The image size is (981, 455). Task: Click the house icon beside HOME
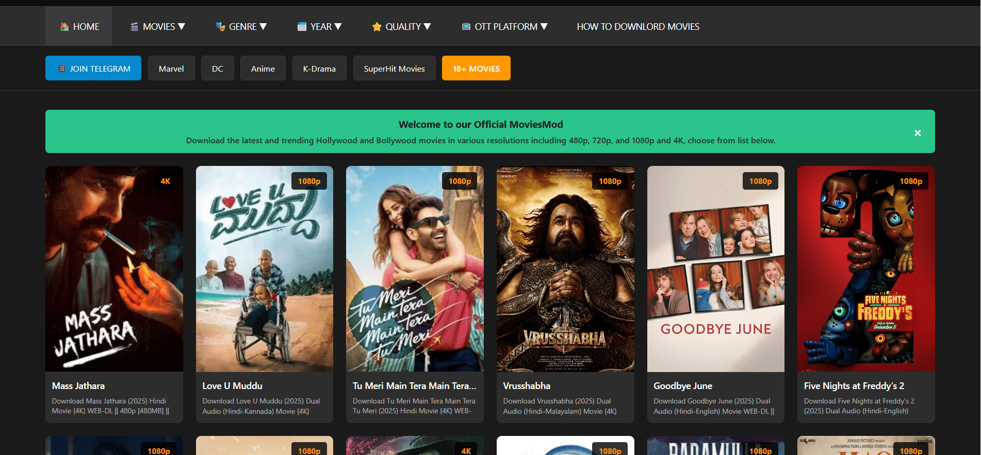[64, 27]
